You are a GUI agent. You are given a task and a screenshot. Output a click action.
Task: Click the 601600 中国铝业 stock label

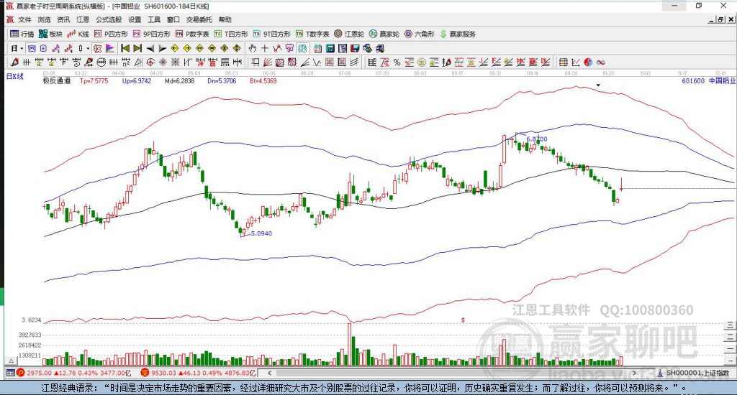coord(708,80)
